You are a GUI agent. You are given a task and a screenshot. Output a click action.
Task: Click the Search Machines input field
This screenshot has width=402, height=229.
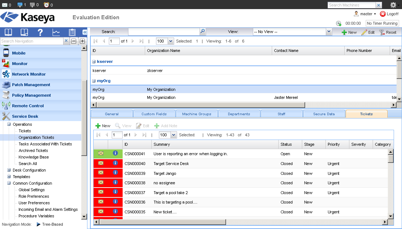(351, 5)
